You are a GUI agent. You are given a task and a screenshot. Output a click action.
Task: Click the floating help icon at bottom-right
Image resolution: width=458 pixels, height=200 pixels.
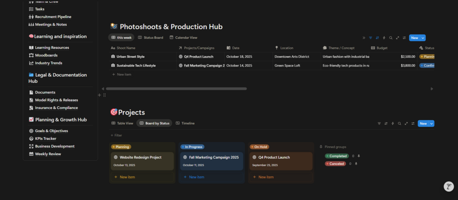tap(448, 186)
